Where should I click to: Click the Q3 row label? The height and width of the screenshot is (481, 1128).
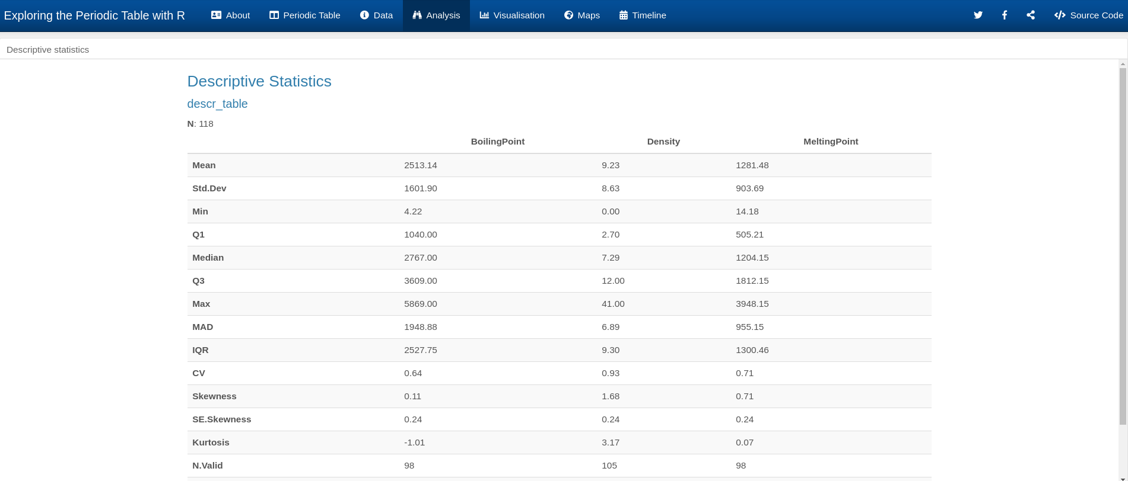point(198,281)
